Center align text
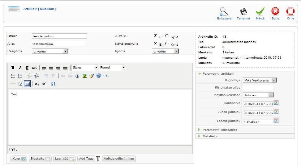The height and width of the screenshot is (166, 301). (x=51, y=68)
